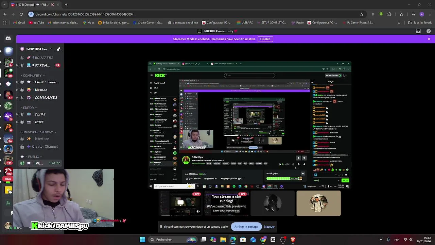This screenshot has width=435, height=245.
Task: Open the Memes channel
Action: 40,90
